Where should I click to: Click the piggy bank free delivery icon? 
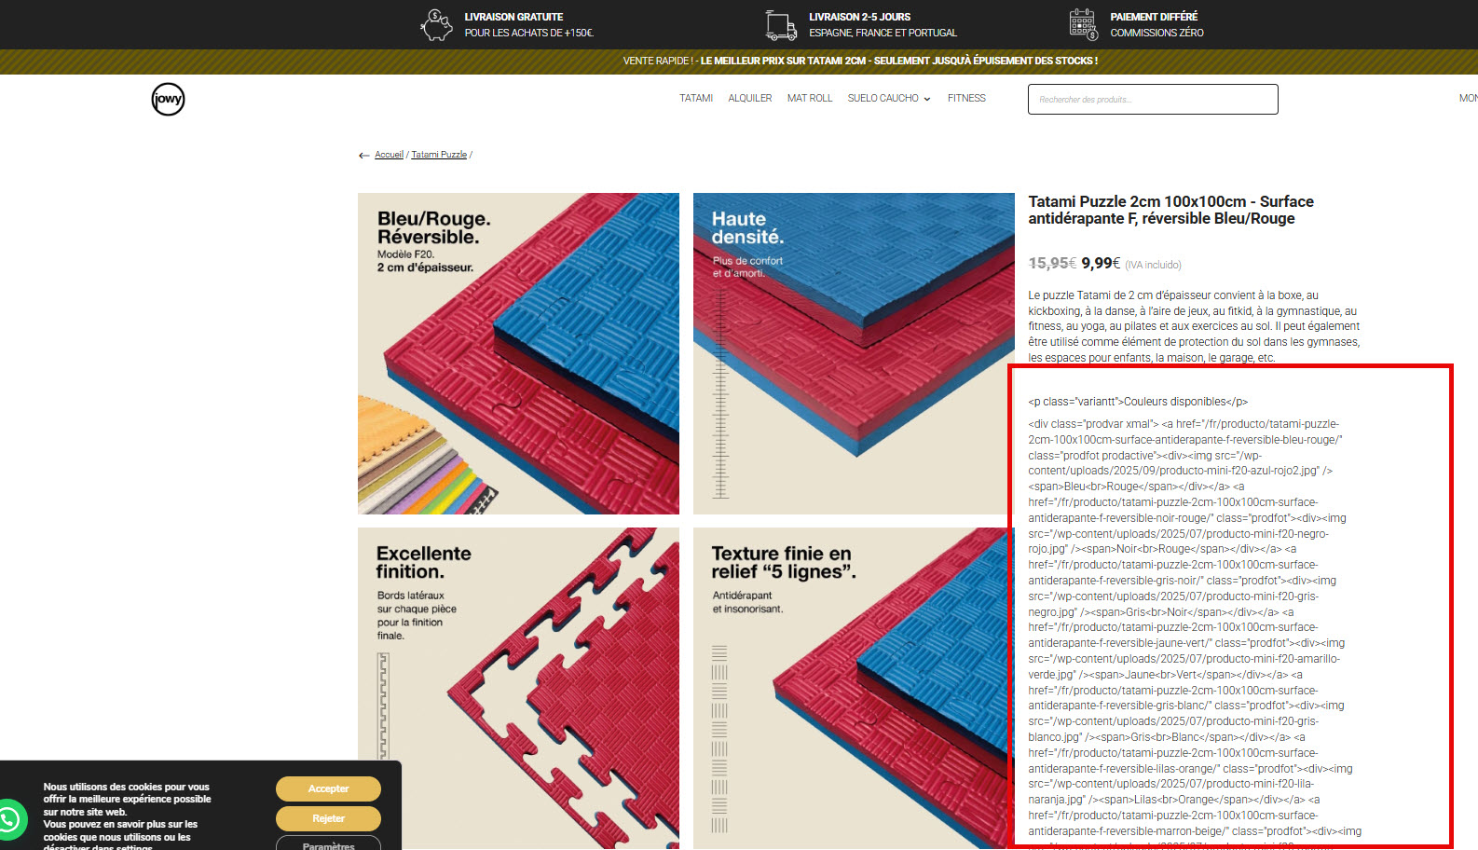tap(436, 24)
